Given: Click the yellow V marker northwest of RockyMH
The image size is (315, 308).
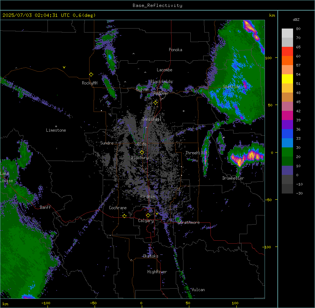Looking at the screenshot, I should [x=64, y=67].
